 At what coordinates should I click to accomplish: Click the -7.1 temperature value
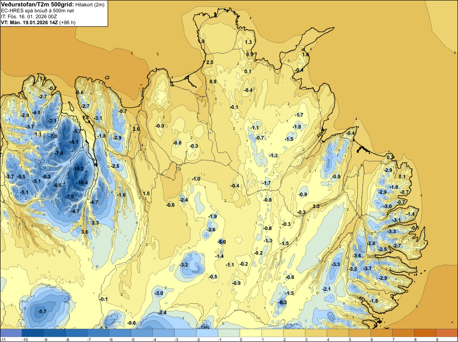click(x=52, y=121)
